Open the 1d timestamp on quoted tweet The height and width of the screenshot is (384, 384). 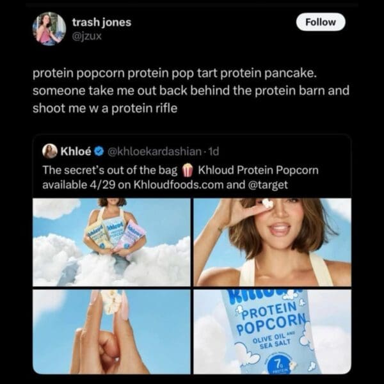pyautogui.click(x=213, y=152)
